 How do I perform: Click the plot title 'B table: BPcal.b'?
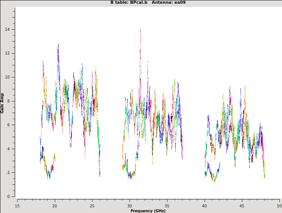128,3
